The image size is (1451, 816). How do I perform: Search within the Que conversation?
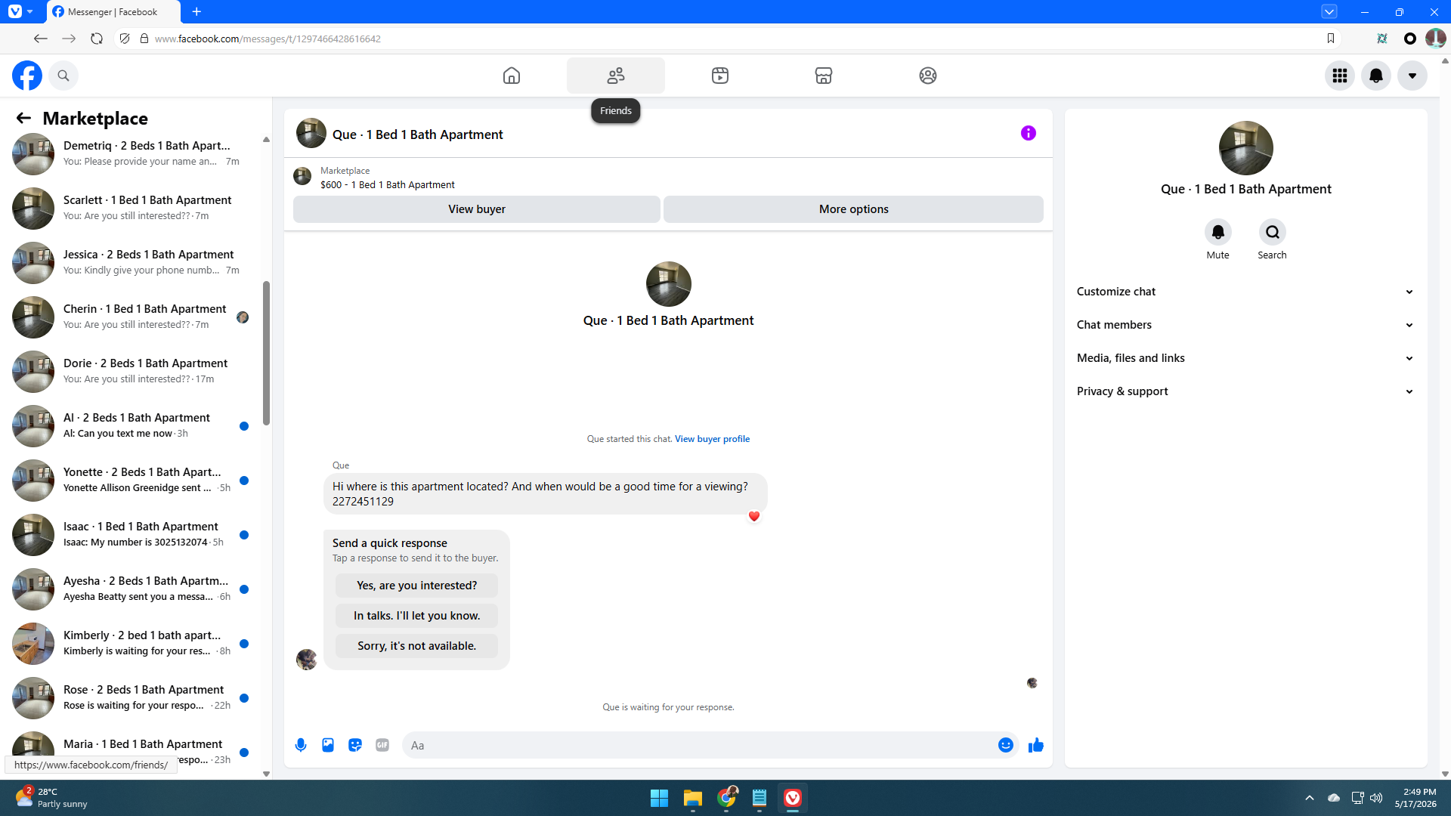point(1273,232)
